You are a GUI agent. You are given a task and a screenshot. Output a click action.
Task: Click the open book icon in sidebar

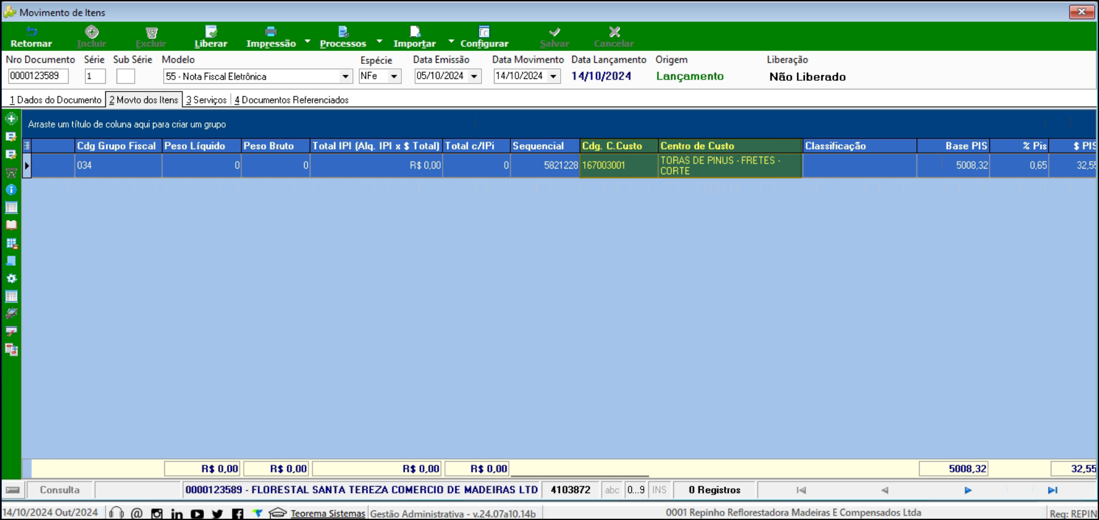point(11,225)
